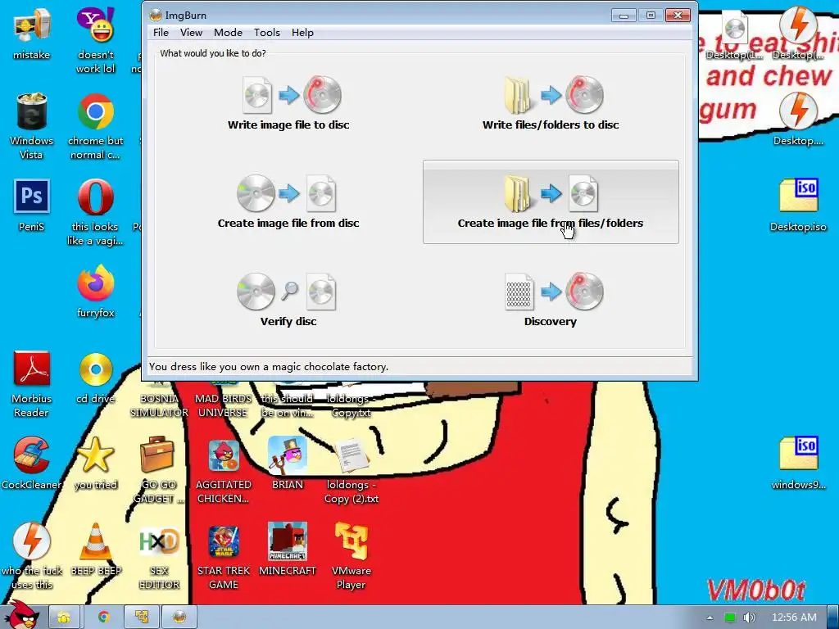Screen dimensions: 839x629
Task: Select the 'BRIAN' slingshot game icon
Action: pyautogui.click(x=288, y=464)
